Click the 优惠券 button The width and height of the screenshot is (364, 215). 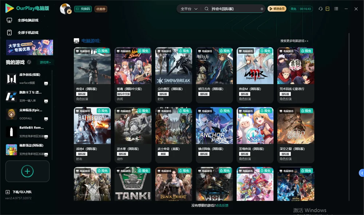pos(101,9)
